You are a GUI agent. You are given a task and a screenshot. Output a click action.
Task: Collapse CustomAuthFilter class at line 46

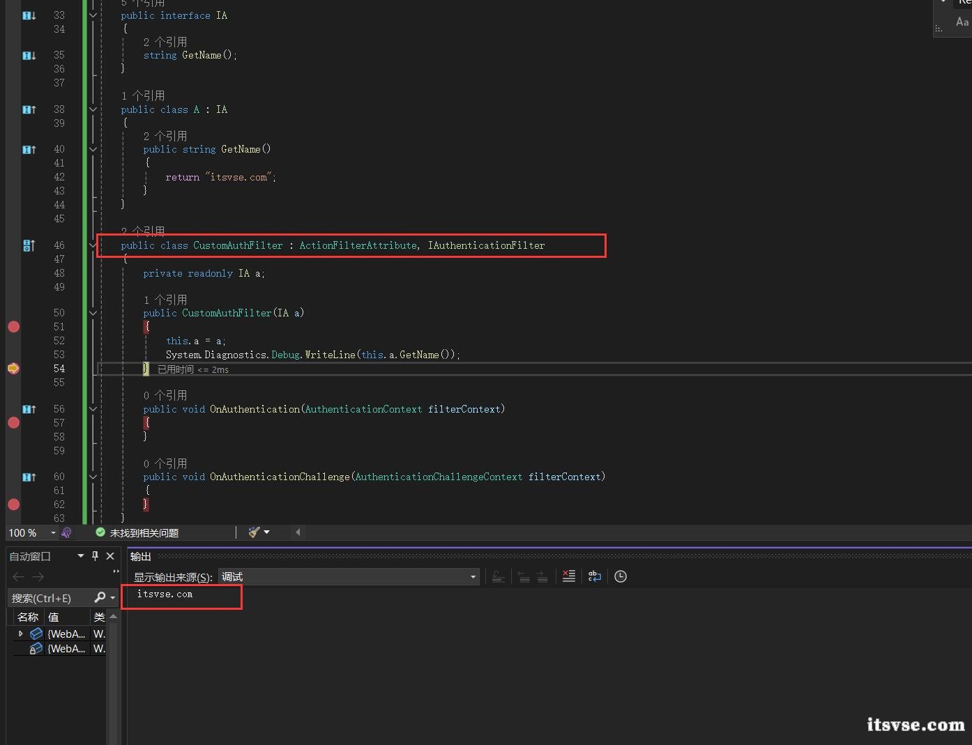[x=93, y=245]
